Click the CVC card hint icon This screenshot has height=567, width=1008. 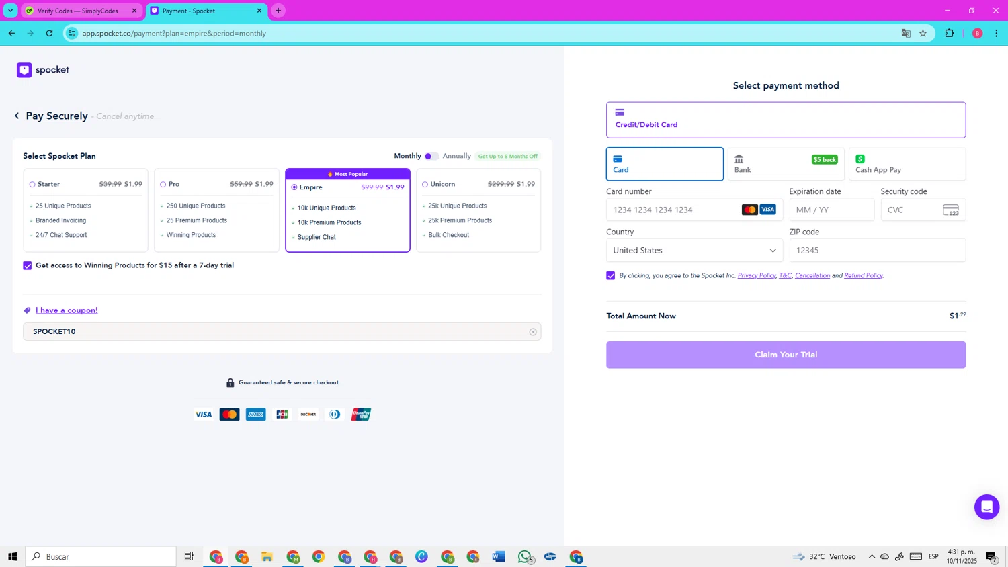point(951,210)
